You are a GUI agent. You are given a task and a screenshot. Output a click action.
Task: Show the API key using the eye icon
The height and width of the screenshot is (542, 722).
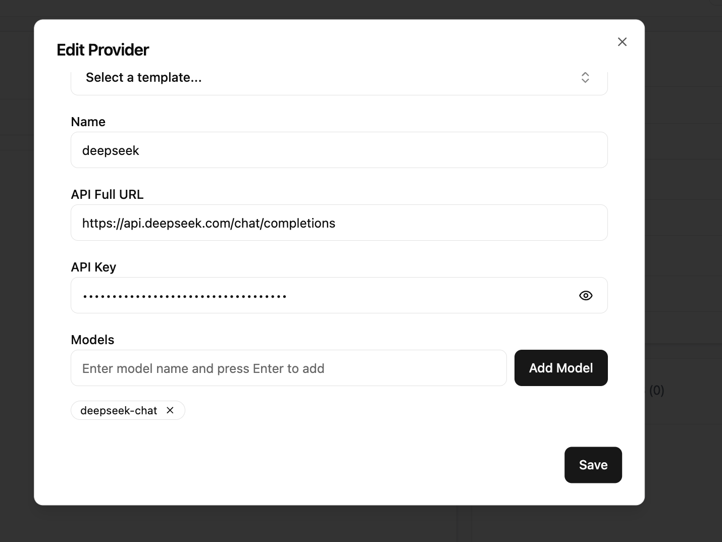tap(586, 296)
